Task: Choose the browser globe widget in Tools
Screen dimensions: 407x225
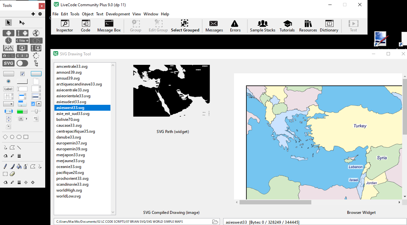Action: (x=36, y=33)
